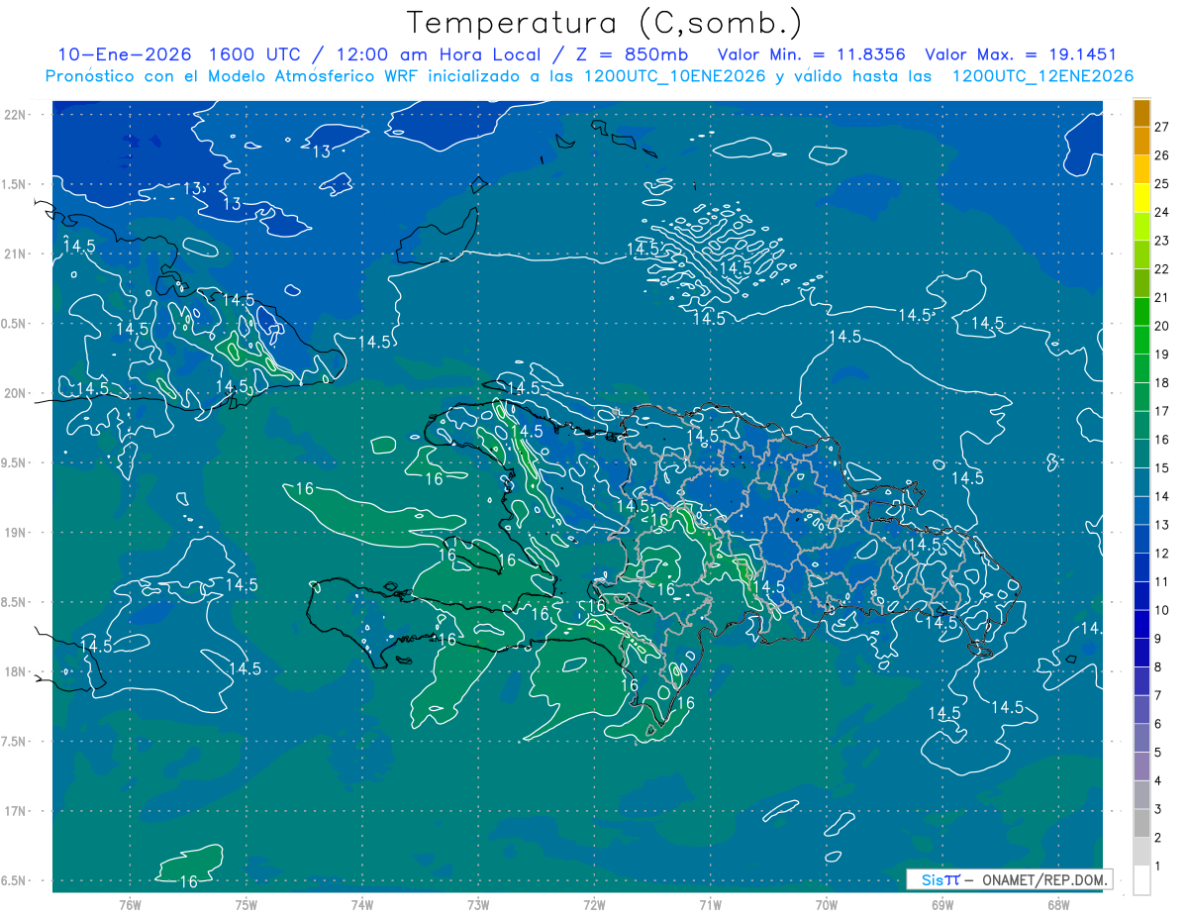Pick the white color bar segment below 1

coord(1141,880)
